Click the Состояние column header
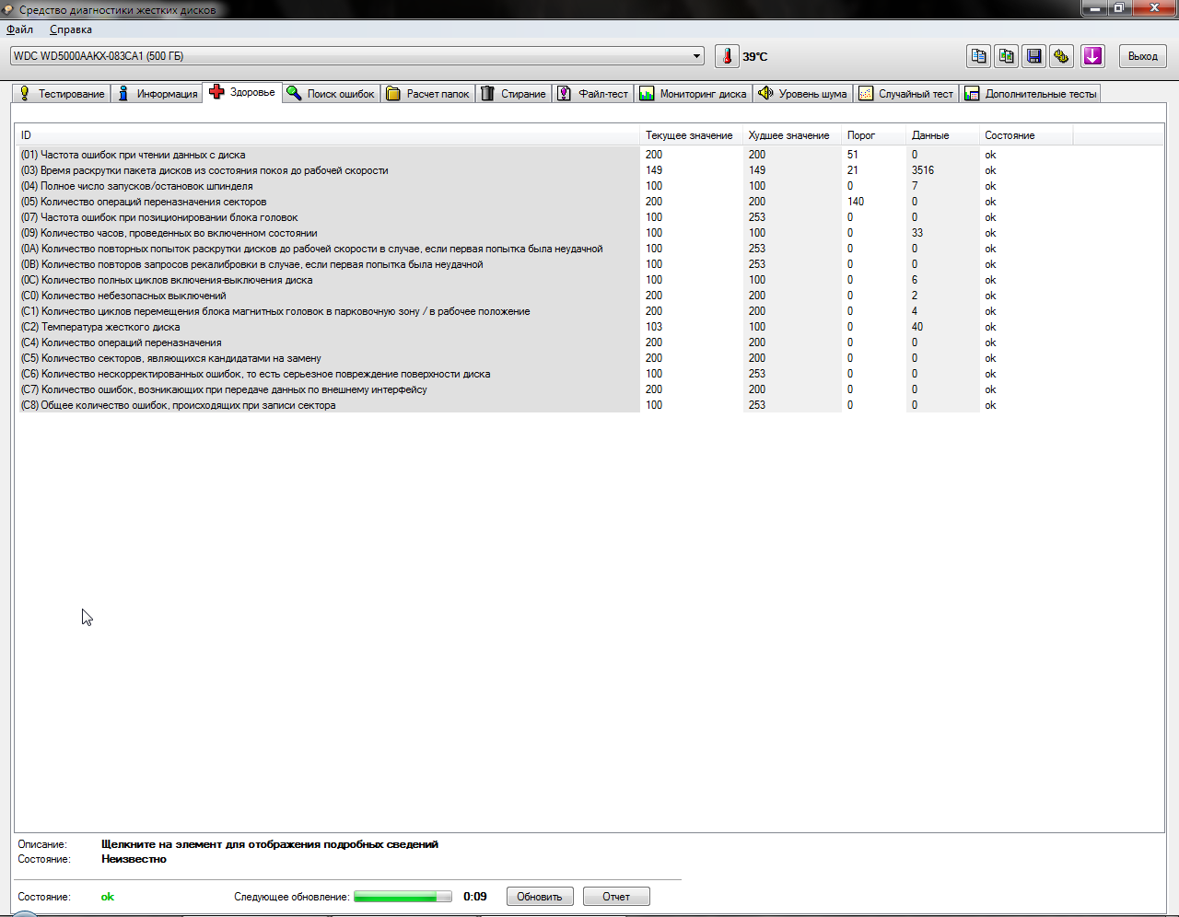This screenshot has height=917, width=1179. [1026, 135]
